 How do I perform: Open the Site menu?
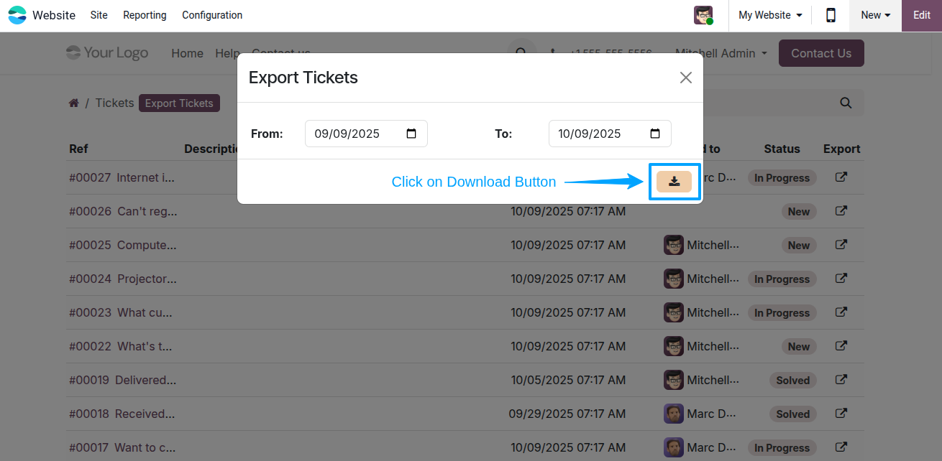click(x=99, y=15)
